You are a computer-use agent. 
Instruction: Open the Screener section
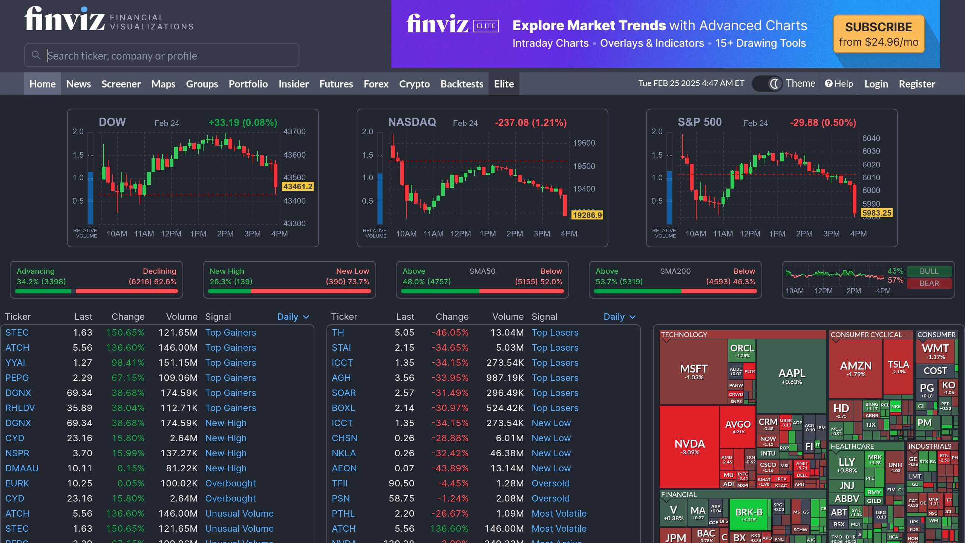click(121, 84)
